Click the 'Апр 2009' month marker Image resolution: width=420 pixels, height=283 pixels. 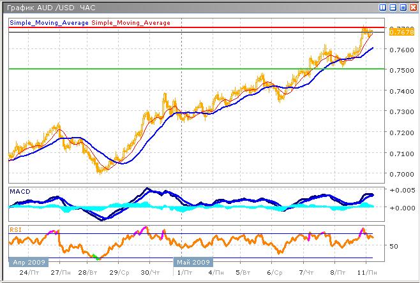pyautogui.click(x=26, y=261)
